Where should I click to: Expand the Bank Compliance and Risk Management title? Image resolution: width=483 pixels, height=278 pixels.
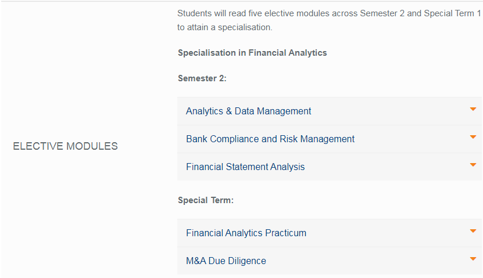pos(270,139)
